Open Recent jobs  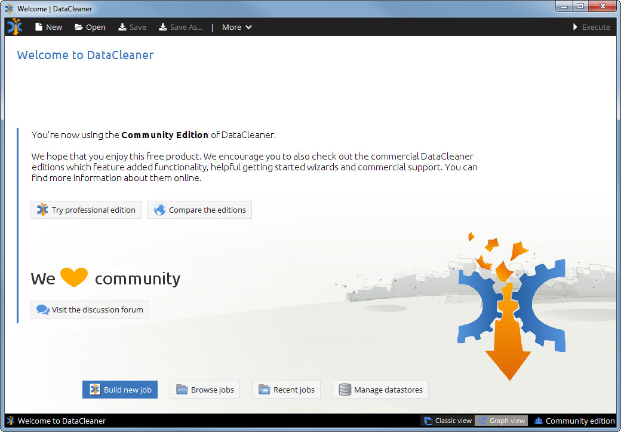tap(286, 390)
